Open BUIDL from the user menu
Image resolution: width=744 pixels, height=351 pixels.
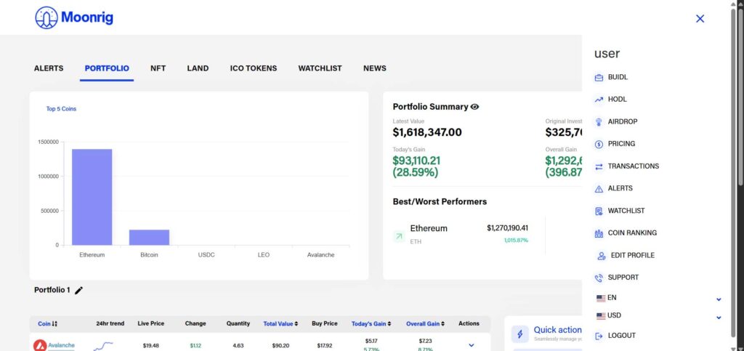618,77
